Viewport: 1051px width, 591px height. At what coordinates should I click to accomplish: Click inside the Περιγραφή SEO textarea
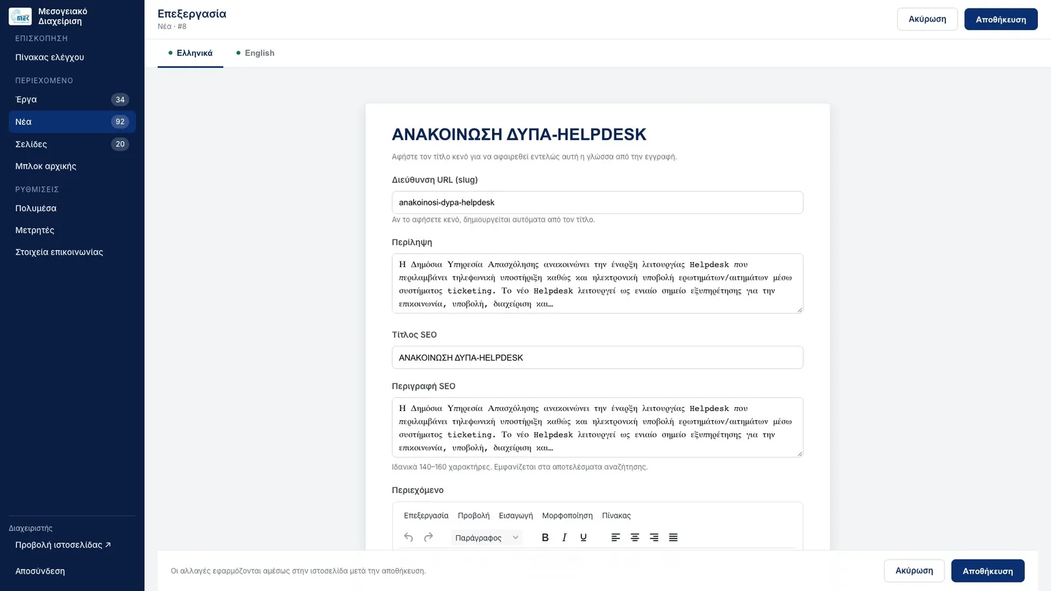[x=597, y=427]
